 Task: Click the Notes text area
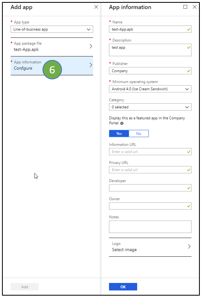coord(150,227)
